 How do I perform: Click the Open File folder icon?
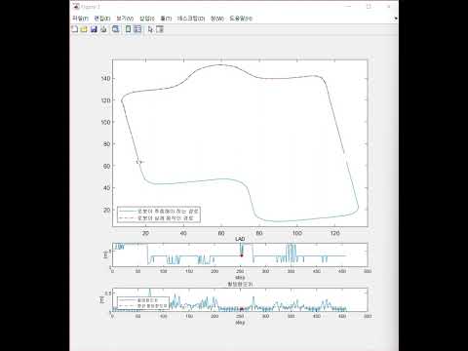(x=84, y=29)
